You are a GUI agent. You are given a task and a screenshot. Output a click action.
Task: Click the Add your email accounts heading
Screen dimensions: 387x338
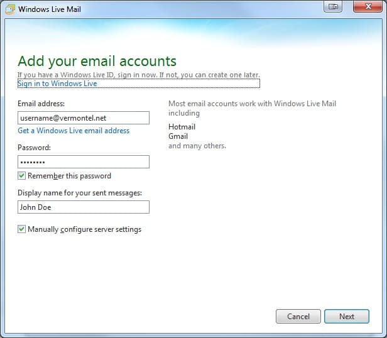(x=97, y=61)
